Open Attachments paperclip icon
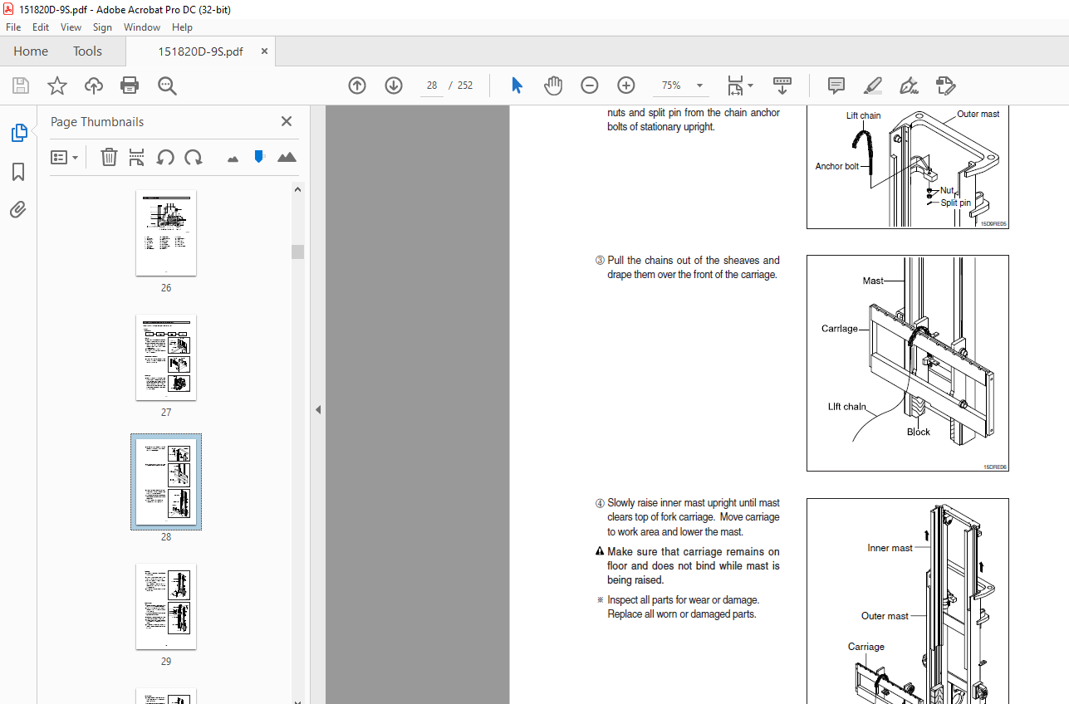 [x=18, y=209]
